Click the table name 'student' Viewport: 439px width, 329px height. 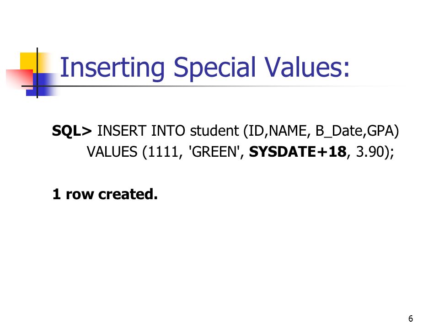pyautogui.click(x=214, y=131)
